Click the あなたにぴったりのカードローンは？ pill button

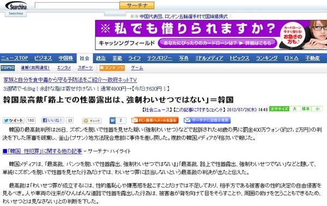[217, 43]
